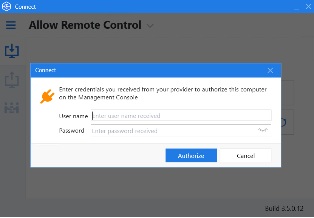Focus the User name field
This screenshot has height=218, width=314.
[181, 115]
